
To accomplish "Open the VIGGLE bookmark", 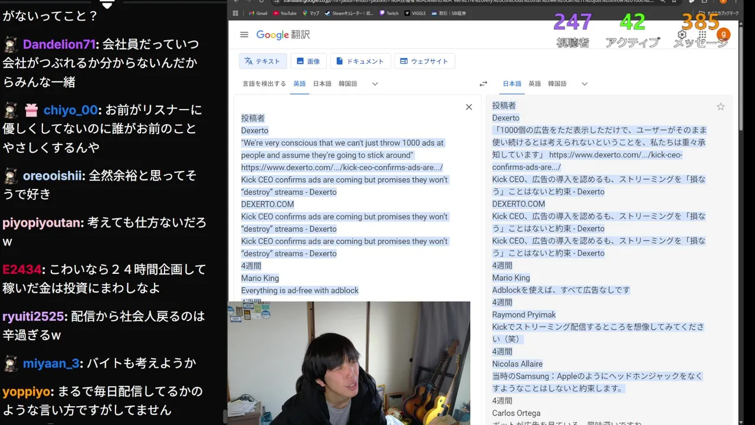I will [415, 13].
